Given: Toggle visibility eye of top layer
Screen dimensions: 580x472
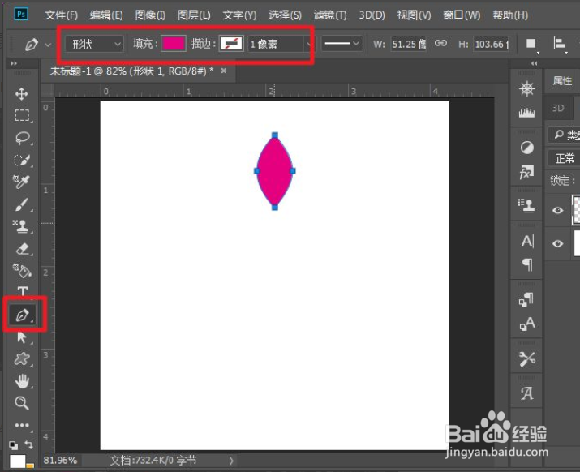Looking at the screenshot, I should [558, 211].
